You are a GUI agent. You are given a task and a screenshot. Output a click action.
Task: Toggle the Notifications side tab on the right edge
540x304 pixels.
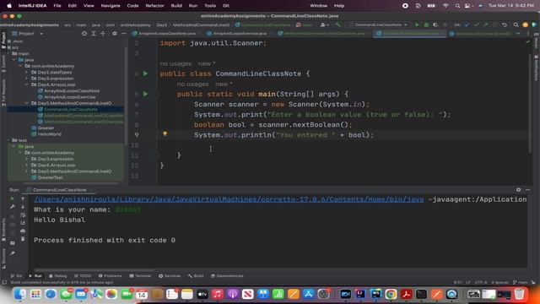click(x=537, y=68)
